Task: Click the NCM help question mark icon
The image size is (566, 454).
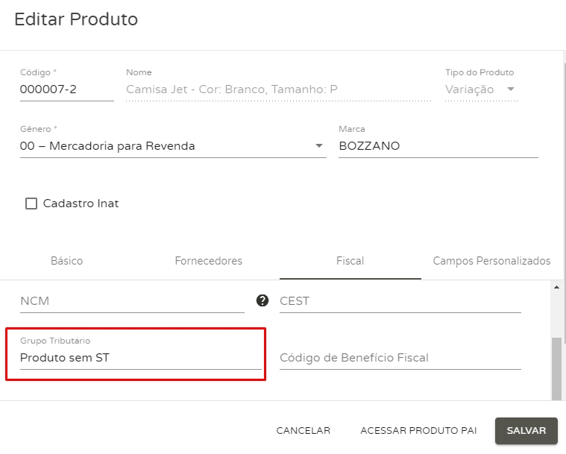Action: click(262, 300)
